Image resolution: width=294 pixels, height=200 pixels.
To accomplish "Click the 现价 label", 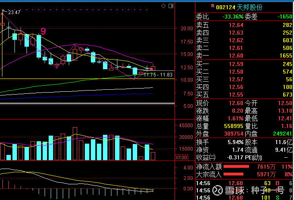I will [202, 103].
